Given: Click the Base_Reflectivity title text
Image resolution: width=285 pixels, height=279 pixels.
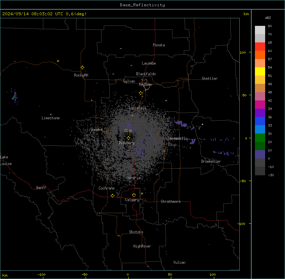Looking at the screenshot, I should coord(142,5).
